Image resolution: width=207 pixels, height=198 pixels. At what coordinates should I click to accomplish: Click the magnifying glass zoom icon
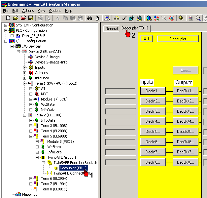click(x=198, y=18)
